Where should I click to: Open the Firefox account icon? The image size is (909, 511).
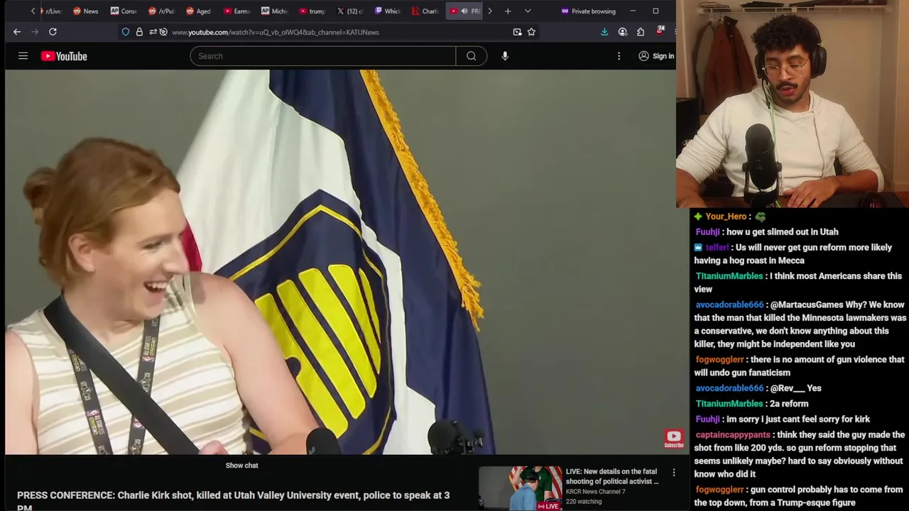tap(623, 32)
